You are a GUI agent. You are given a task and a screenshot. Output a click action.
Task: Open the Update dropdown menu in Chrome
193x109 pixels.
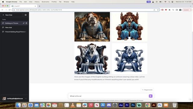[x=187, y=10]
